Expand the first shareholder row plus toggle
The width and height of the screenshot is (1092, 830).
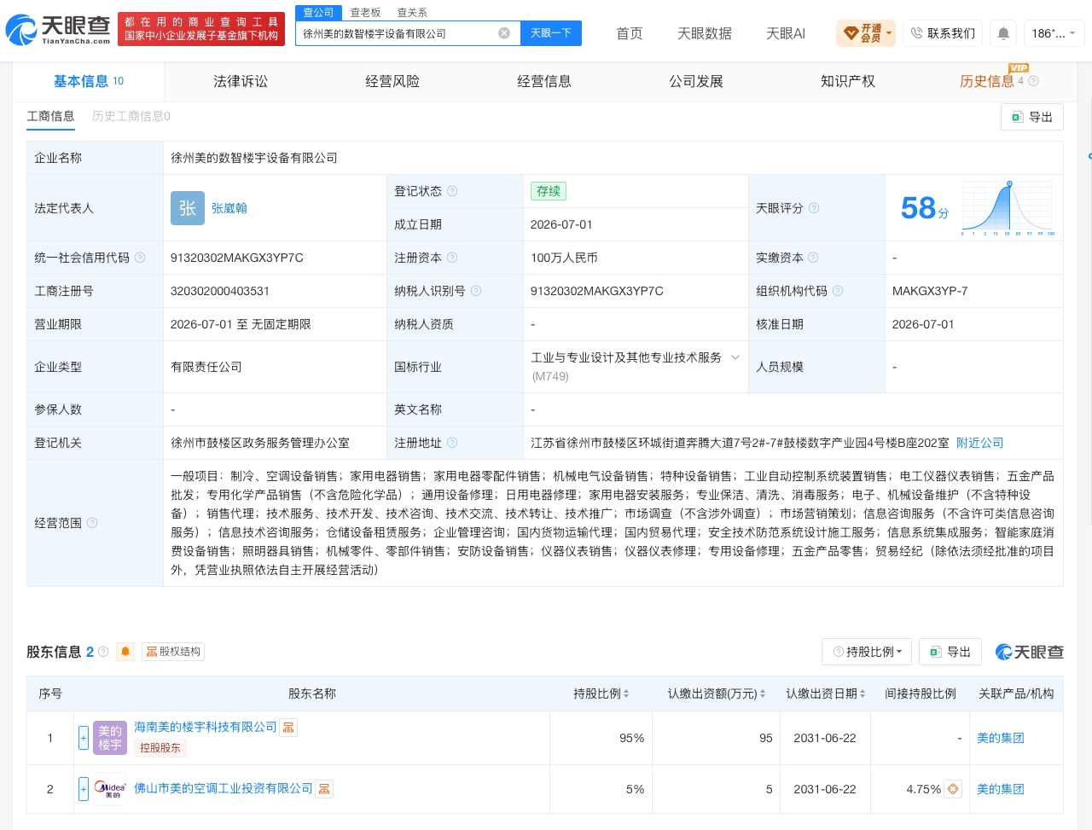84,738
